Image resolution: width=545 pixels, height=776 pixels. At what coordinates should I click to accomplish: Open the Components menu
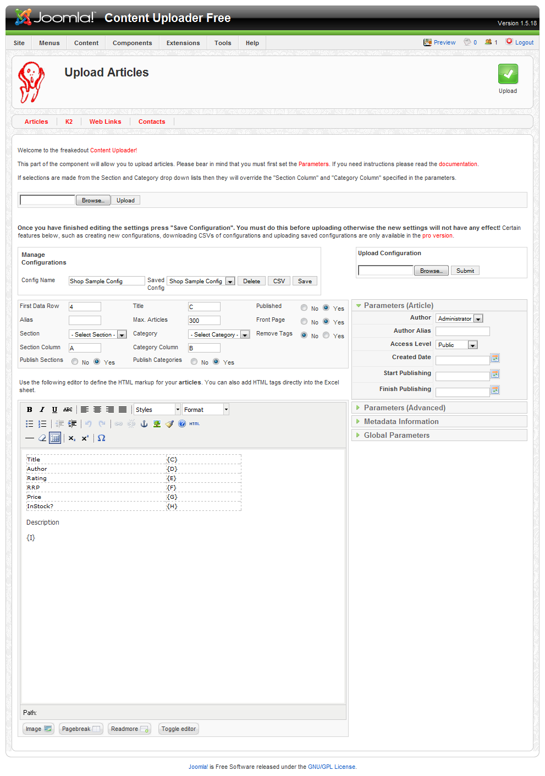(133, 43)
